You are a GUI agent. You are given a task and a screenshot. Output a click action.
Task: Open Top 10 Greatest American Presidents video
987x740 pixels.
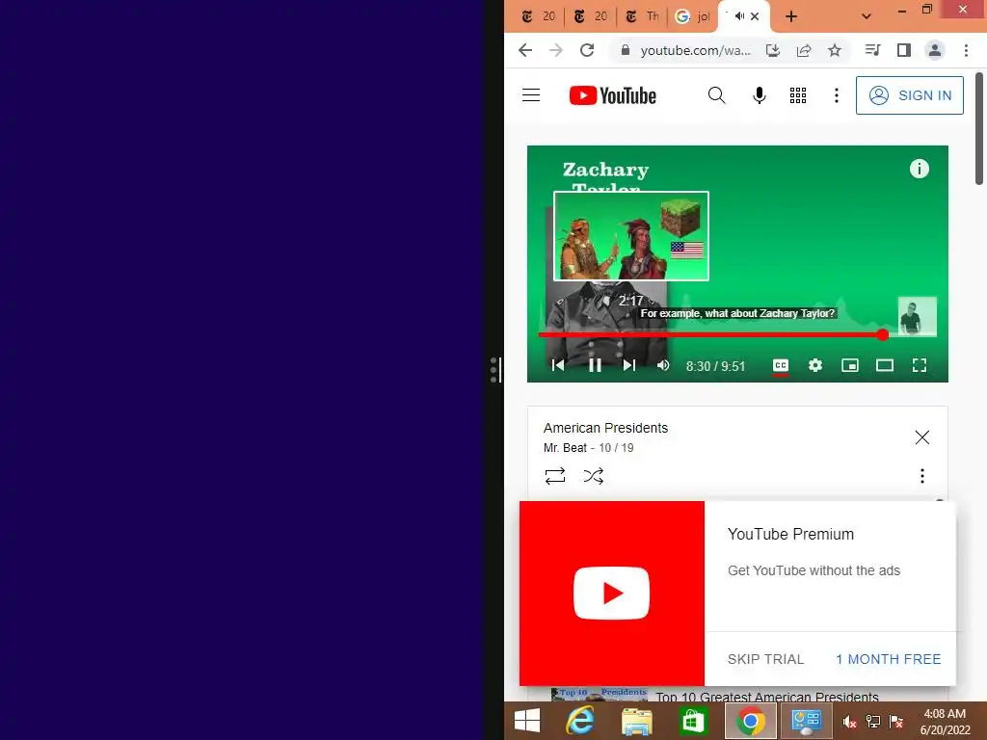point(766,696)
